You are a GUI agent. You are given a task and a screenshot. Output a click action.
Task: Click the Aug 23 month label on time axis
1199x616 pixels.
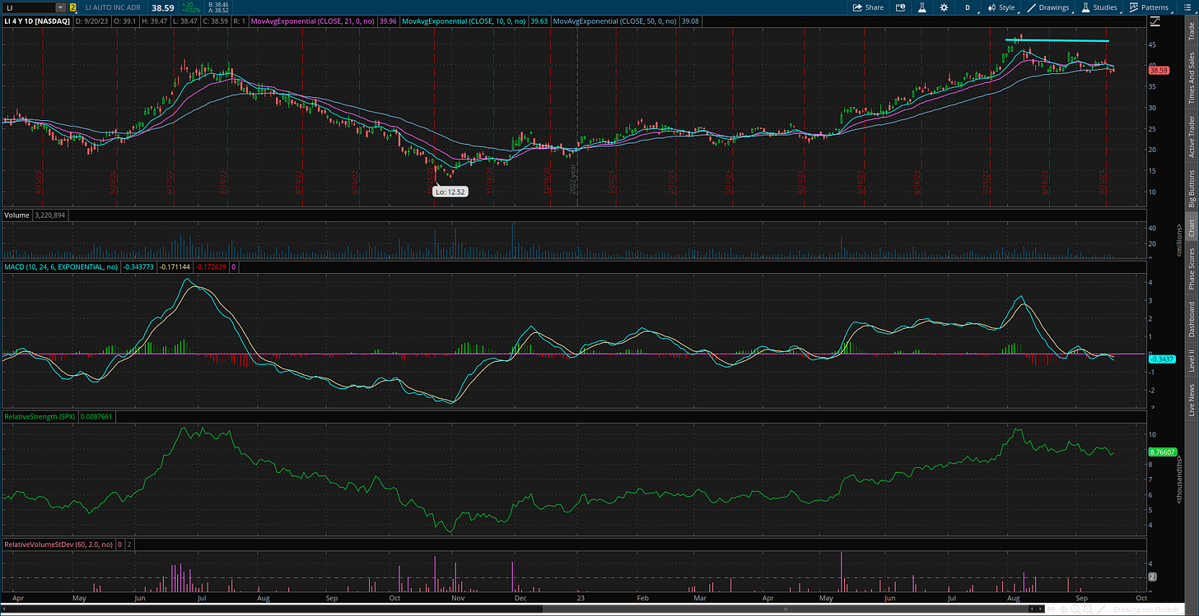pyautogui.click(x=1015, y=597)
